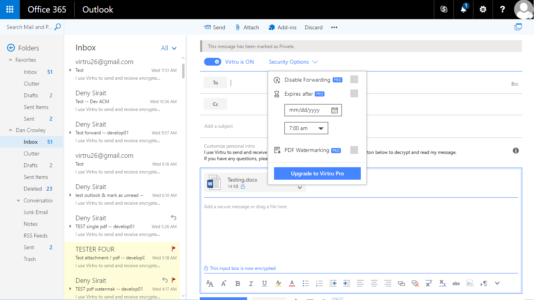The height and width of the screenshot is (300, 534).
Task: Toggle underline formatting
Action: pyautogui.click(x=265, y=284)
